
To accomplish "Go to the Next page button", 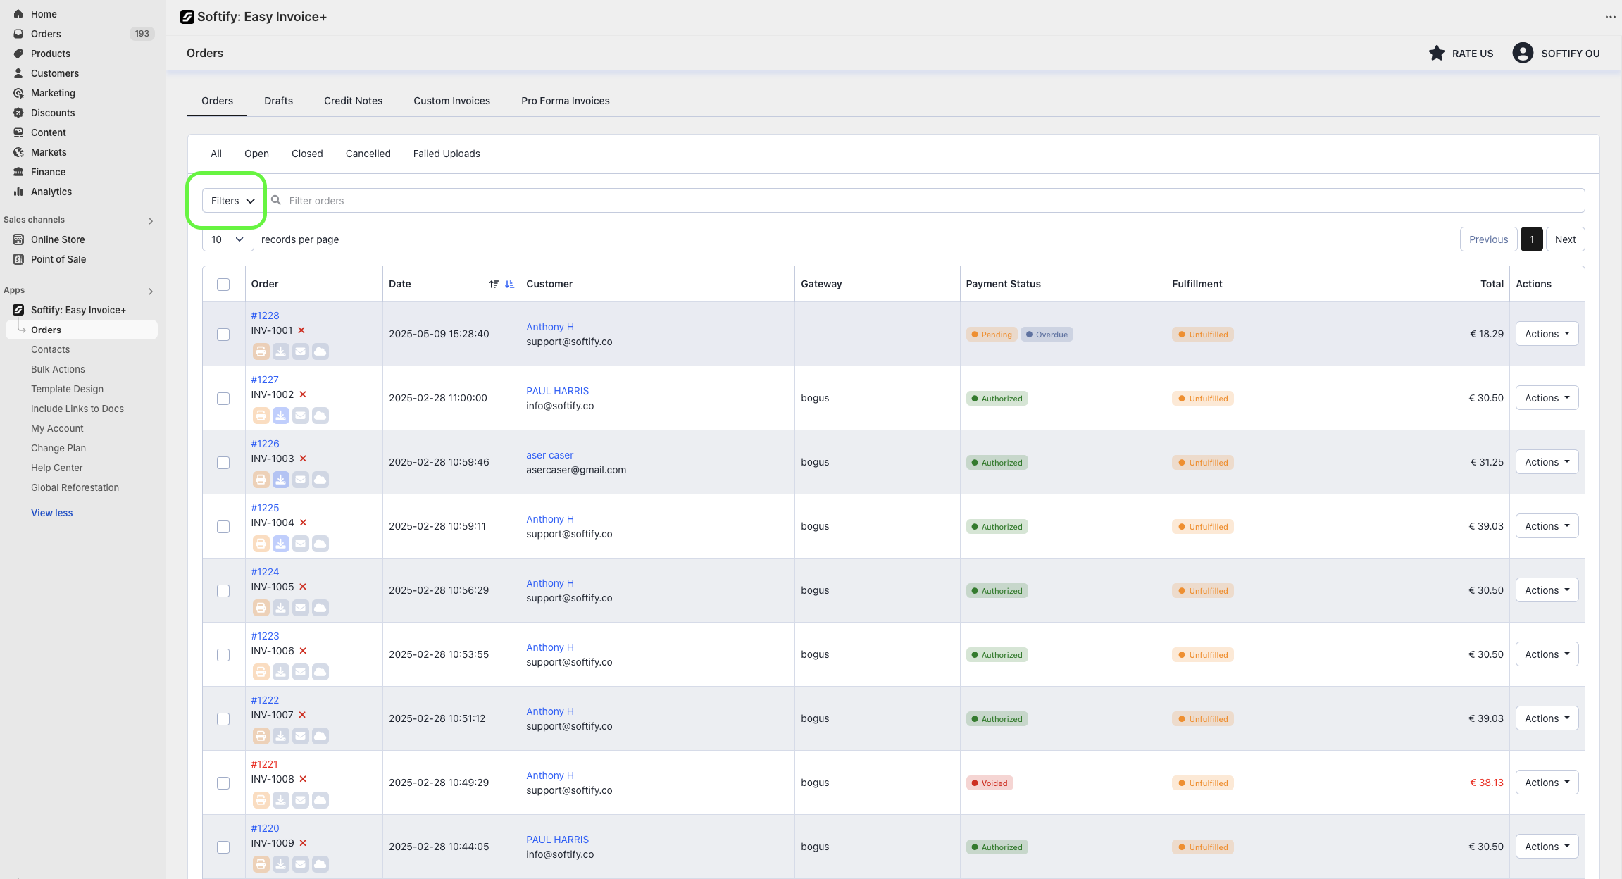I will [x=1565, y=239].
